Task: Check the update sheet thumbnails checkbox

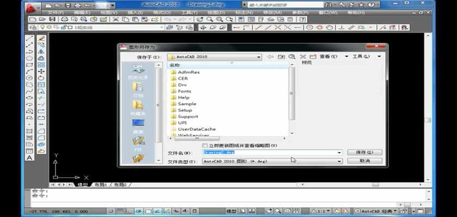Action: click(205, 145)
